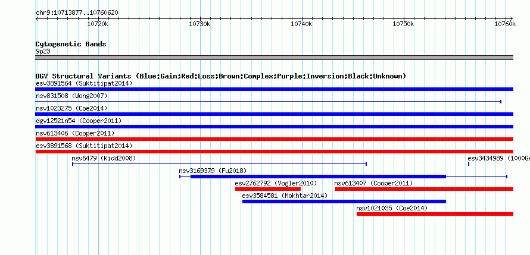Click the 10750k ruler tick label
530x255 pixels.
[404, 24]
